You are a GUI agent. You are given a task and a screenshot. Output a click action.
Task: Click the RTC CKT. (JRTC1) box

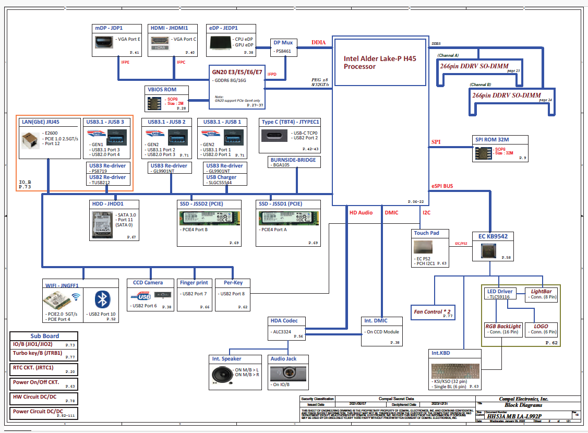coord(44,369)
